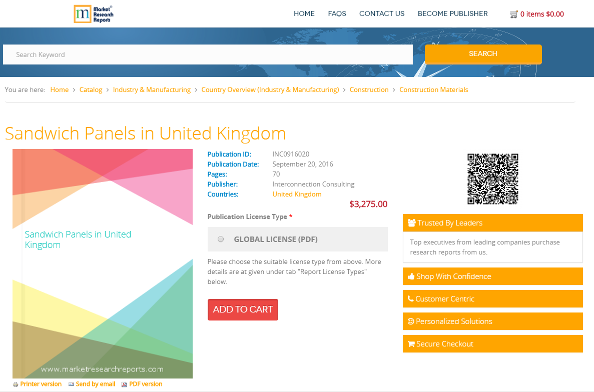Screen dimensions: 594x392
Task: Click the cart icon on Secure Checkout
Action: click(x=411, y=344)
